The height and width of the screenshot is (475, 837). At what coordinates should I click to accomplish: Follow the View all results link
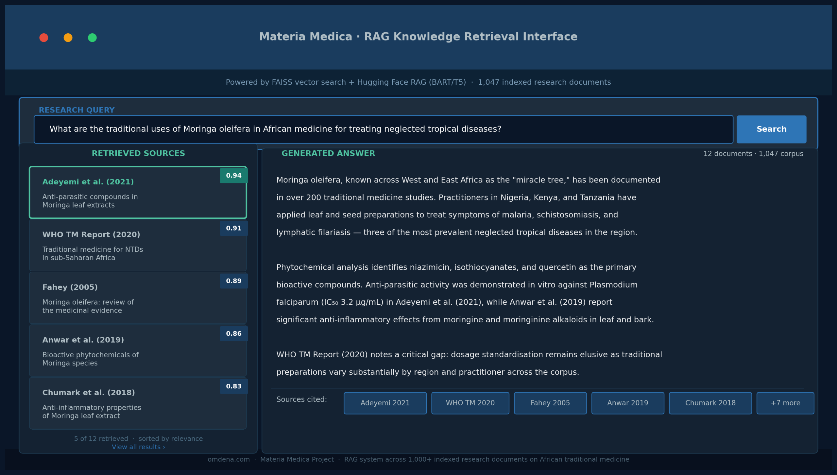click(138, 447)
